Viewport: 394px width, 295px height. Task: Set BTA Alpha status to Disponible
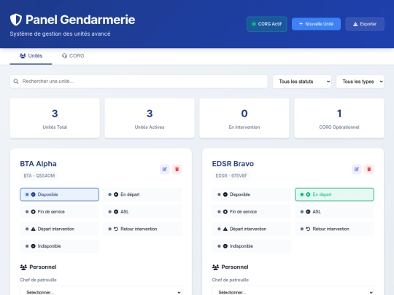coord(60,194)
